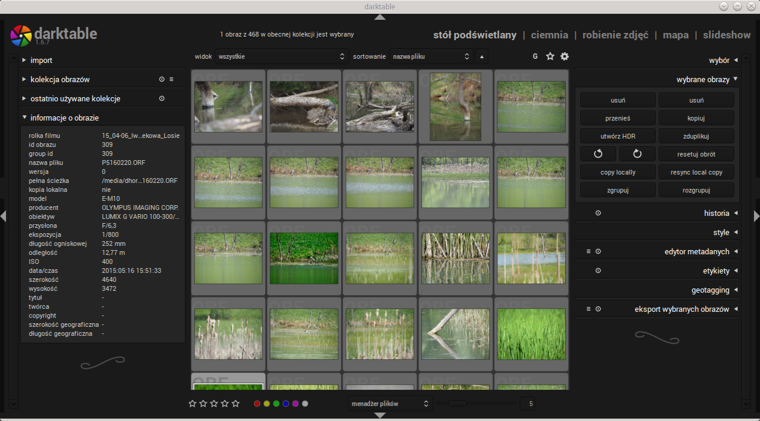The height and width of the screenshot is (421, 760).
Task: Open presets menu for kolekcja obrazów
Action: pos(171,79)
